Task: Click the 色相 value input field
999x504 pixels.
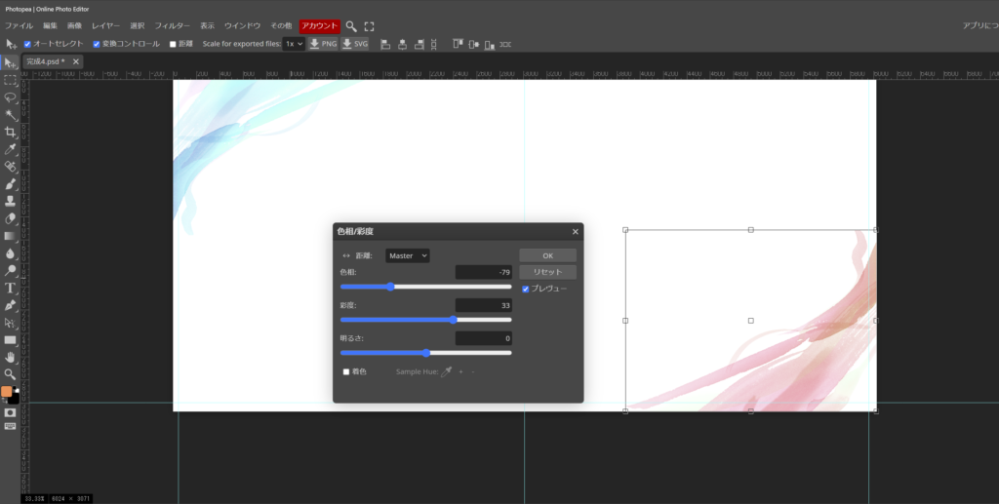Action: [483, 272]
